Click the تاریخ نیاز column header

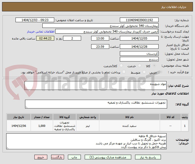[19, 117]
